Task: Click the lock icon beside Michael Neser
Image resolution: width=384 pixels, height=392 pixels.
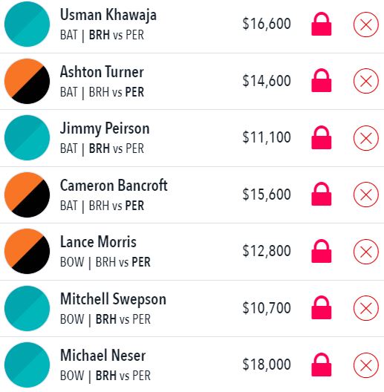Action: coord(321,365)
